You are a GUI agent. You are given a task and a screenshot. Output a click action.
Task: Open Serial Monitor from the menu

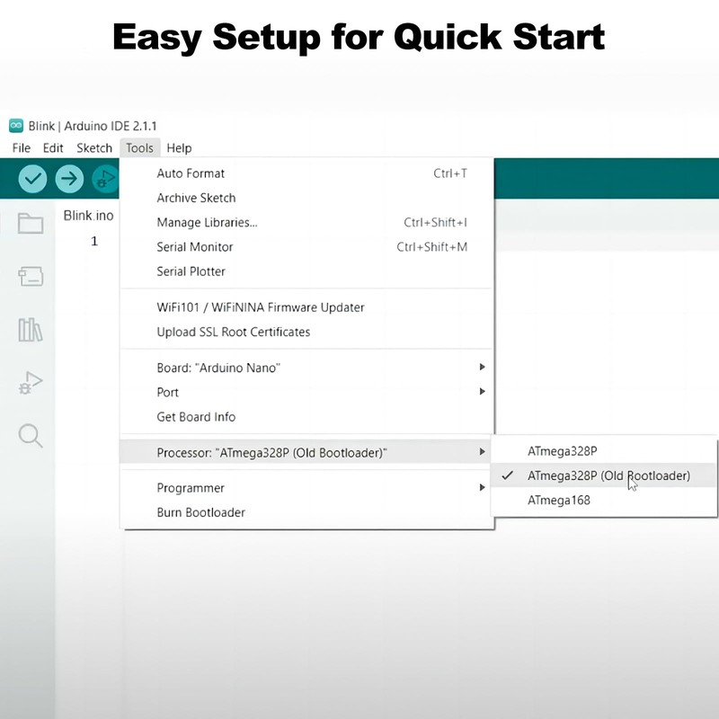click(195, 246)
